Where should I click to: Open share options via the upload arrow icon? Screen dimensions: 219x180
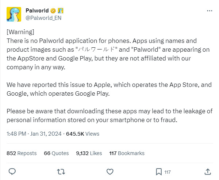[x=208, y=172]
